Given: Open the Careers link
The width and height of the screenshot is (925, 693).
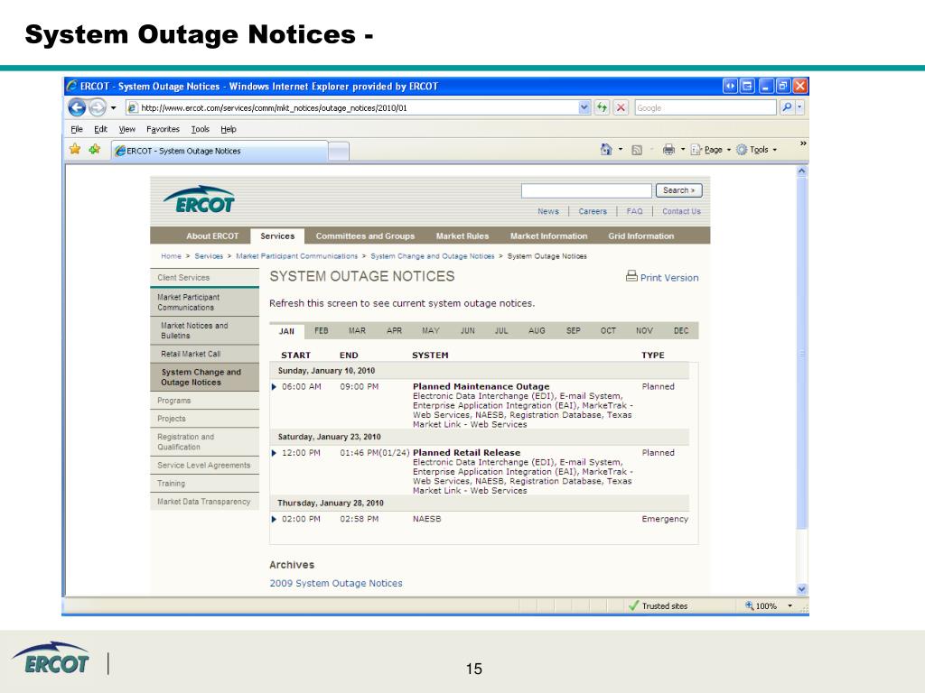Looking at the screenshot, I should [593, 211].
